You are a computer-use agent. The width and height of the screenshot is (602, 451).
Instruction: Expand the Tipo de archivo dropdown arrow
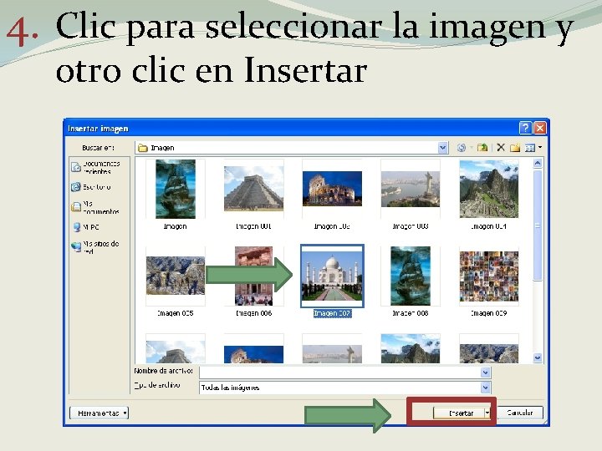click(x=485, y=388)
